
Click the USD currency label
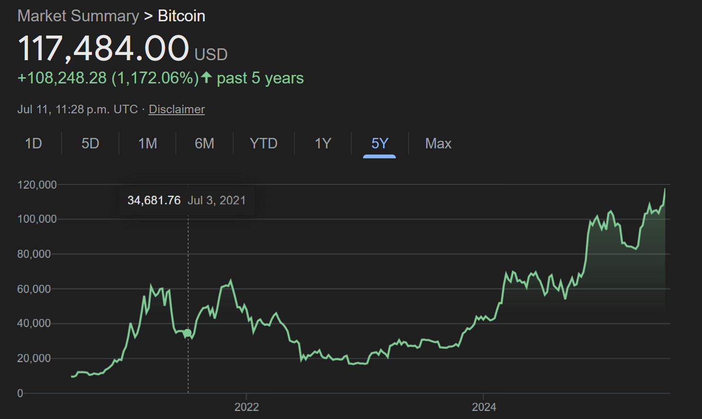click(x=211, y=55)
